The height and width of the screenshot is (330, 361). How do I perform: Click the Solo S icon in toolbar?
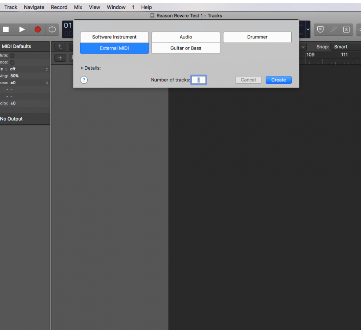[346, 29]
